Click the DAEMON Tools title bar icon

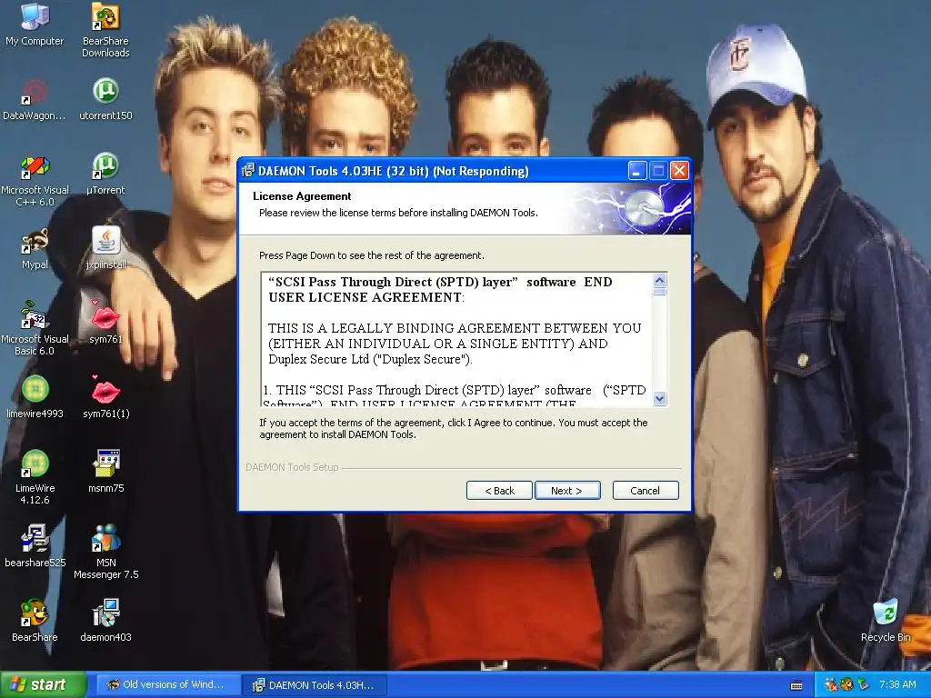[247, 171]
